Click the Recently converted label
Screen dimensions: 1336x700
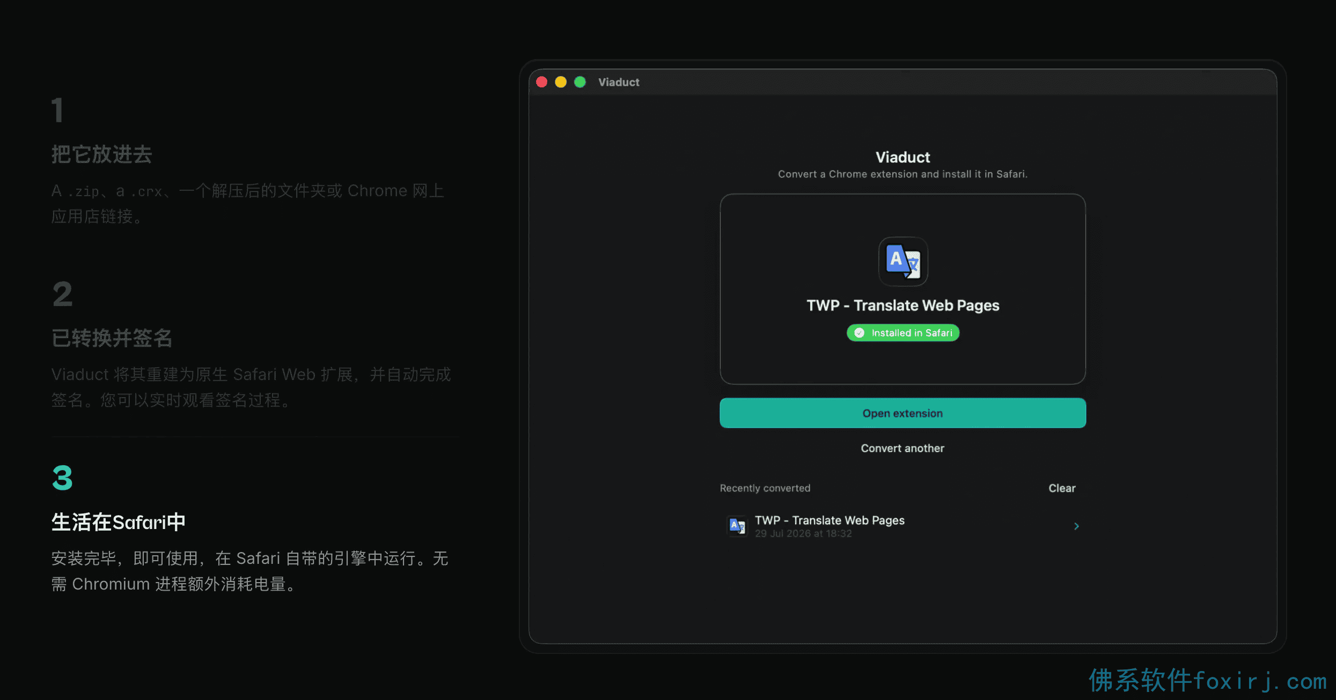(x=765, y=488)
